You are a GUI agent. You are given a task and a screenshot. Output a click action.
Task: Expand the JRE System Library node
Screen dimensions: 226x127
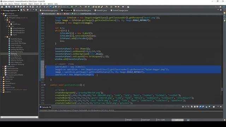pyautogui.click(x=5, y=18)
